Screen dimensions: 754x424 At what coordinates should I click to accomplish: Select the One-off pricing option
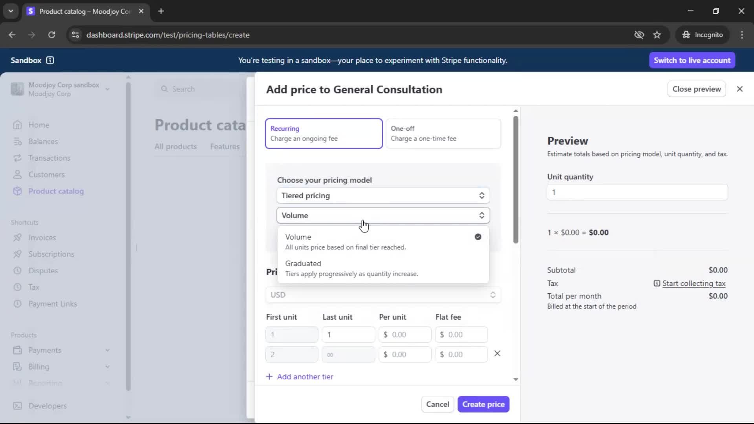pos(443,133)
